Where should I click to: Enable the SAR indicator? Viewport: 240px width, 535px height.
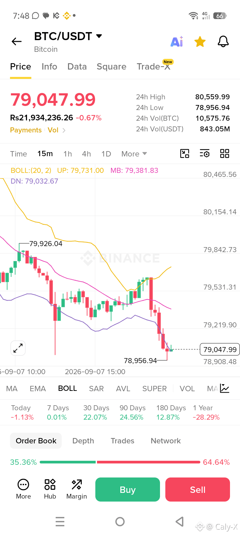(x=96, y=389)
